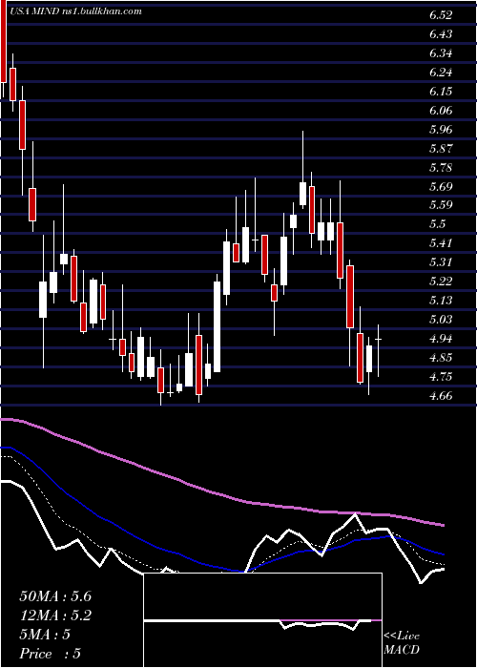Image resolution: width=477 pixels, height=668 pixels.
Task: Select the 5.03 price axis label
Action: (441, 320)
